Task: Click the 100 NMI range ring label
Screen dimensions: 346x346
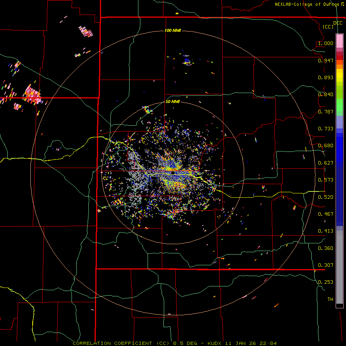Action: [173, 30]
